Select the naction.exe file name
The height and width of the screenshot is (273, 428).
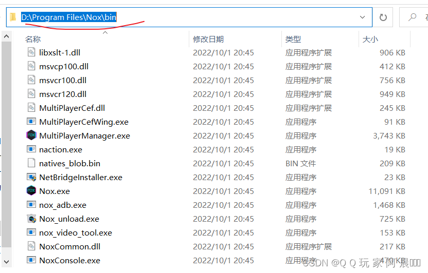click(x=61, y=150)
